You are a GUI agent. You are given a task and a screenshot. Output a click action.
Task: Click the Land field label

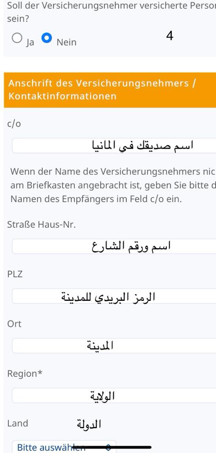pos(18,423)
